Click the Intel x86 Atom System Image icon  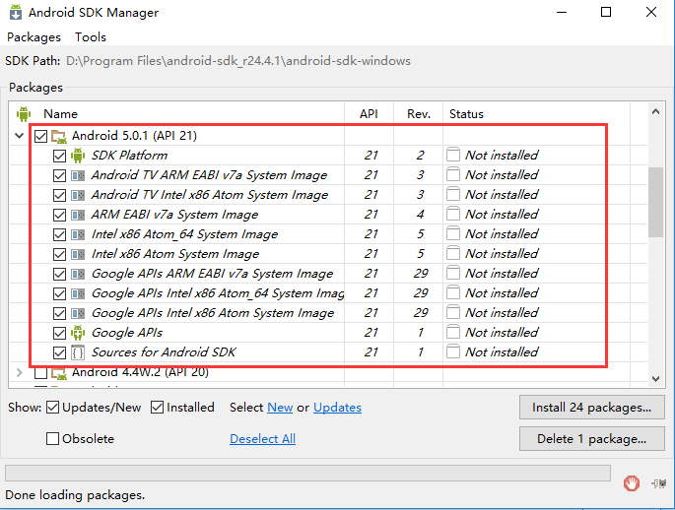point(78,254)
